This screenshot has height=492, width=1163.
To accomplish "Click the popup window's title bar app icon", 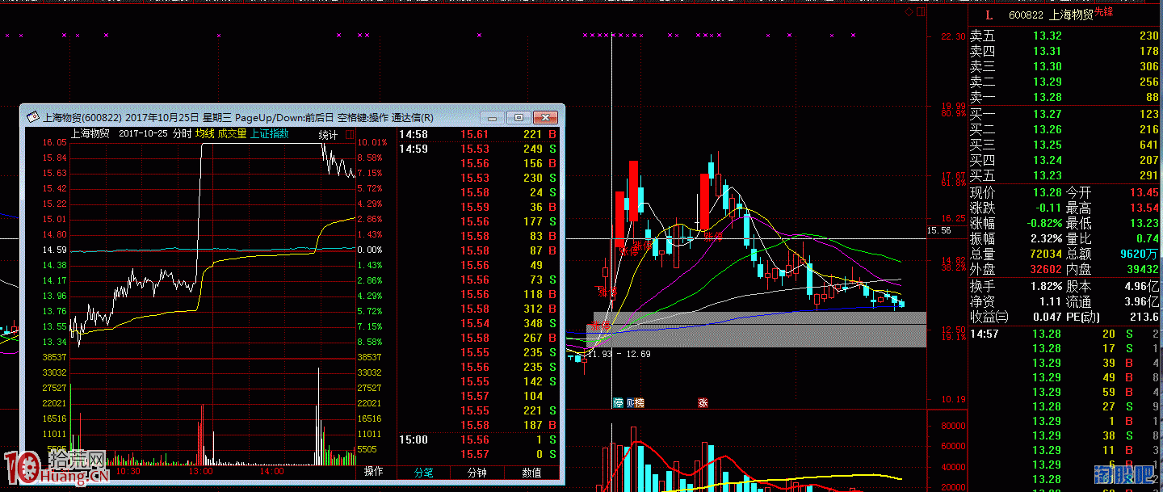I will point(33,117).
